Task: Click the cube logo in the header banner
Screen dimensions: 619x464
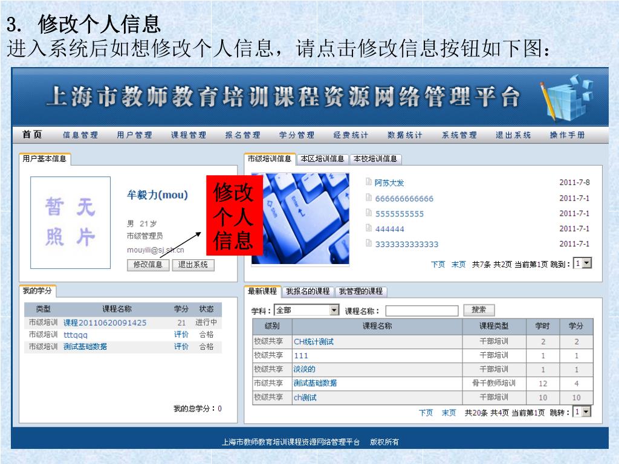Action: click(566, 97)
